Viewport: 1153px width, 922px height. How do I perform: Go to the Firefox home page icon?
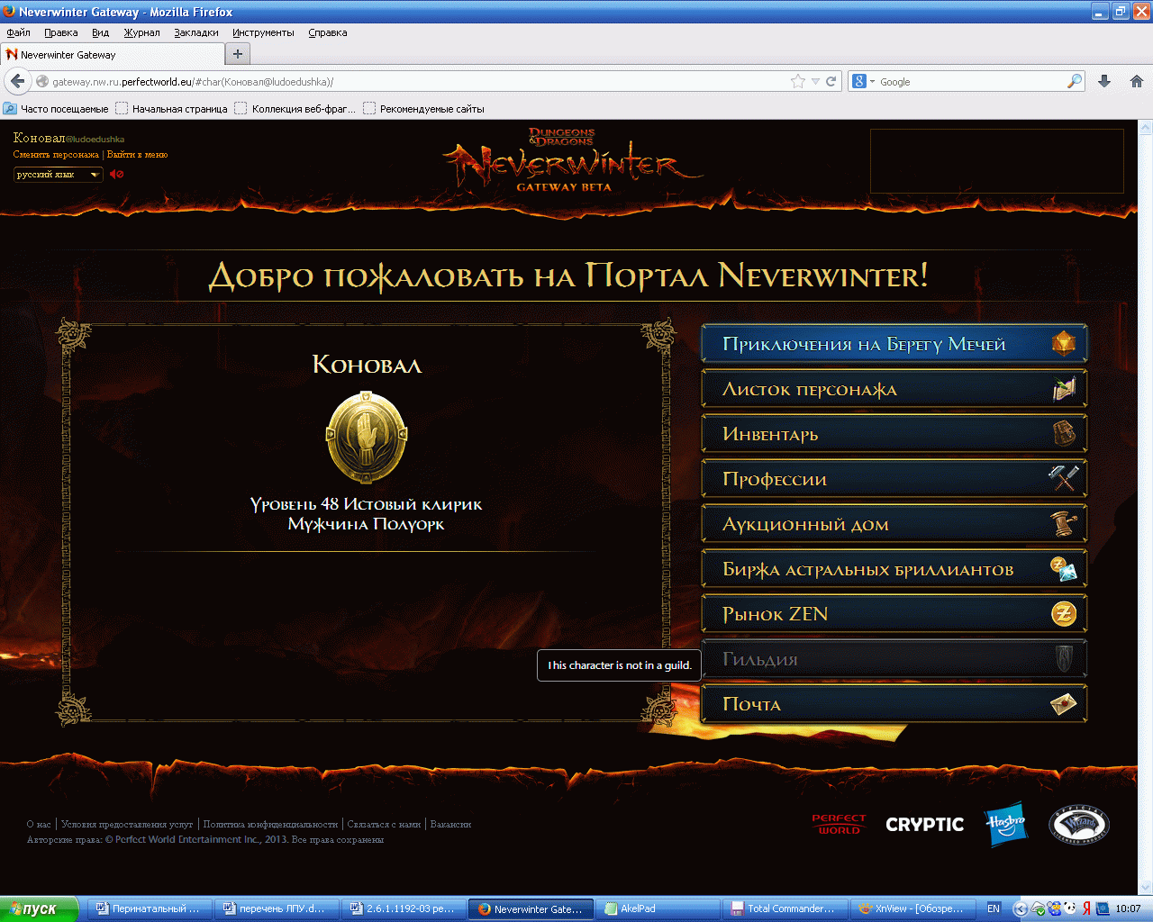click(1137, 81)
